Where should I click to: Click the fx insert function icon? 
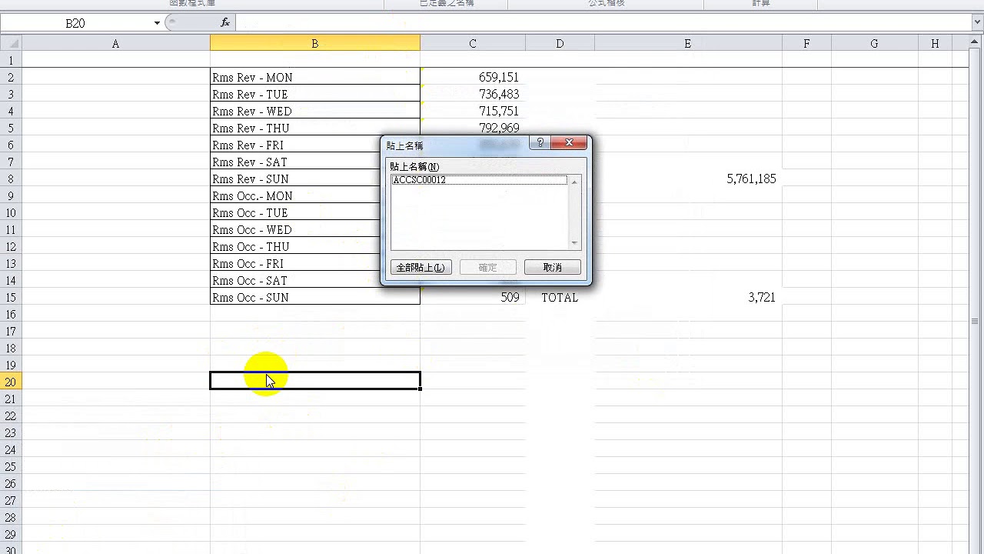point(225,23)
